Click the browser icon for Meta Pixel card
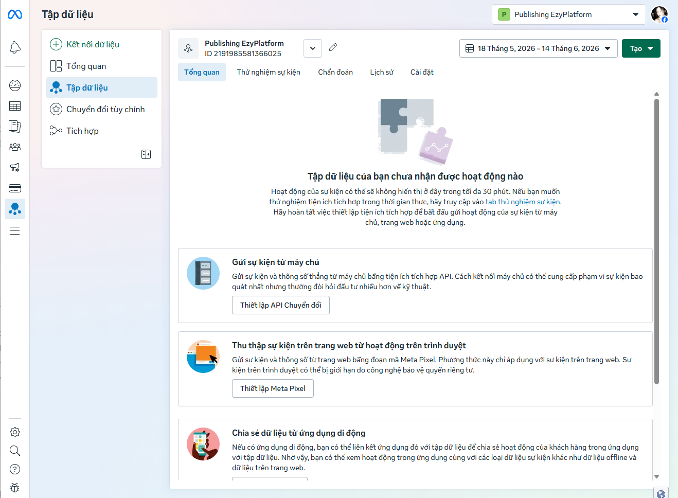The height and width of the screenshot is (498, 678). tap(203, 357)
